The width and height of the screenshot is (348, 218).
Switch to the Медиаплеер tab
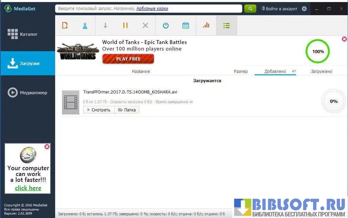tap(27, 92)
